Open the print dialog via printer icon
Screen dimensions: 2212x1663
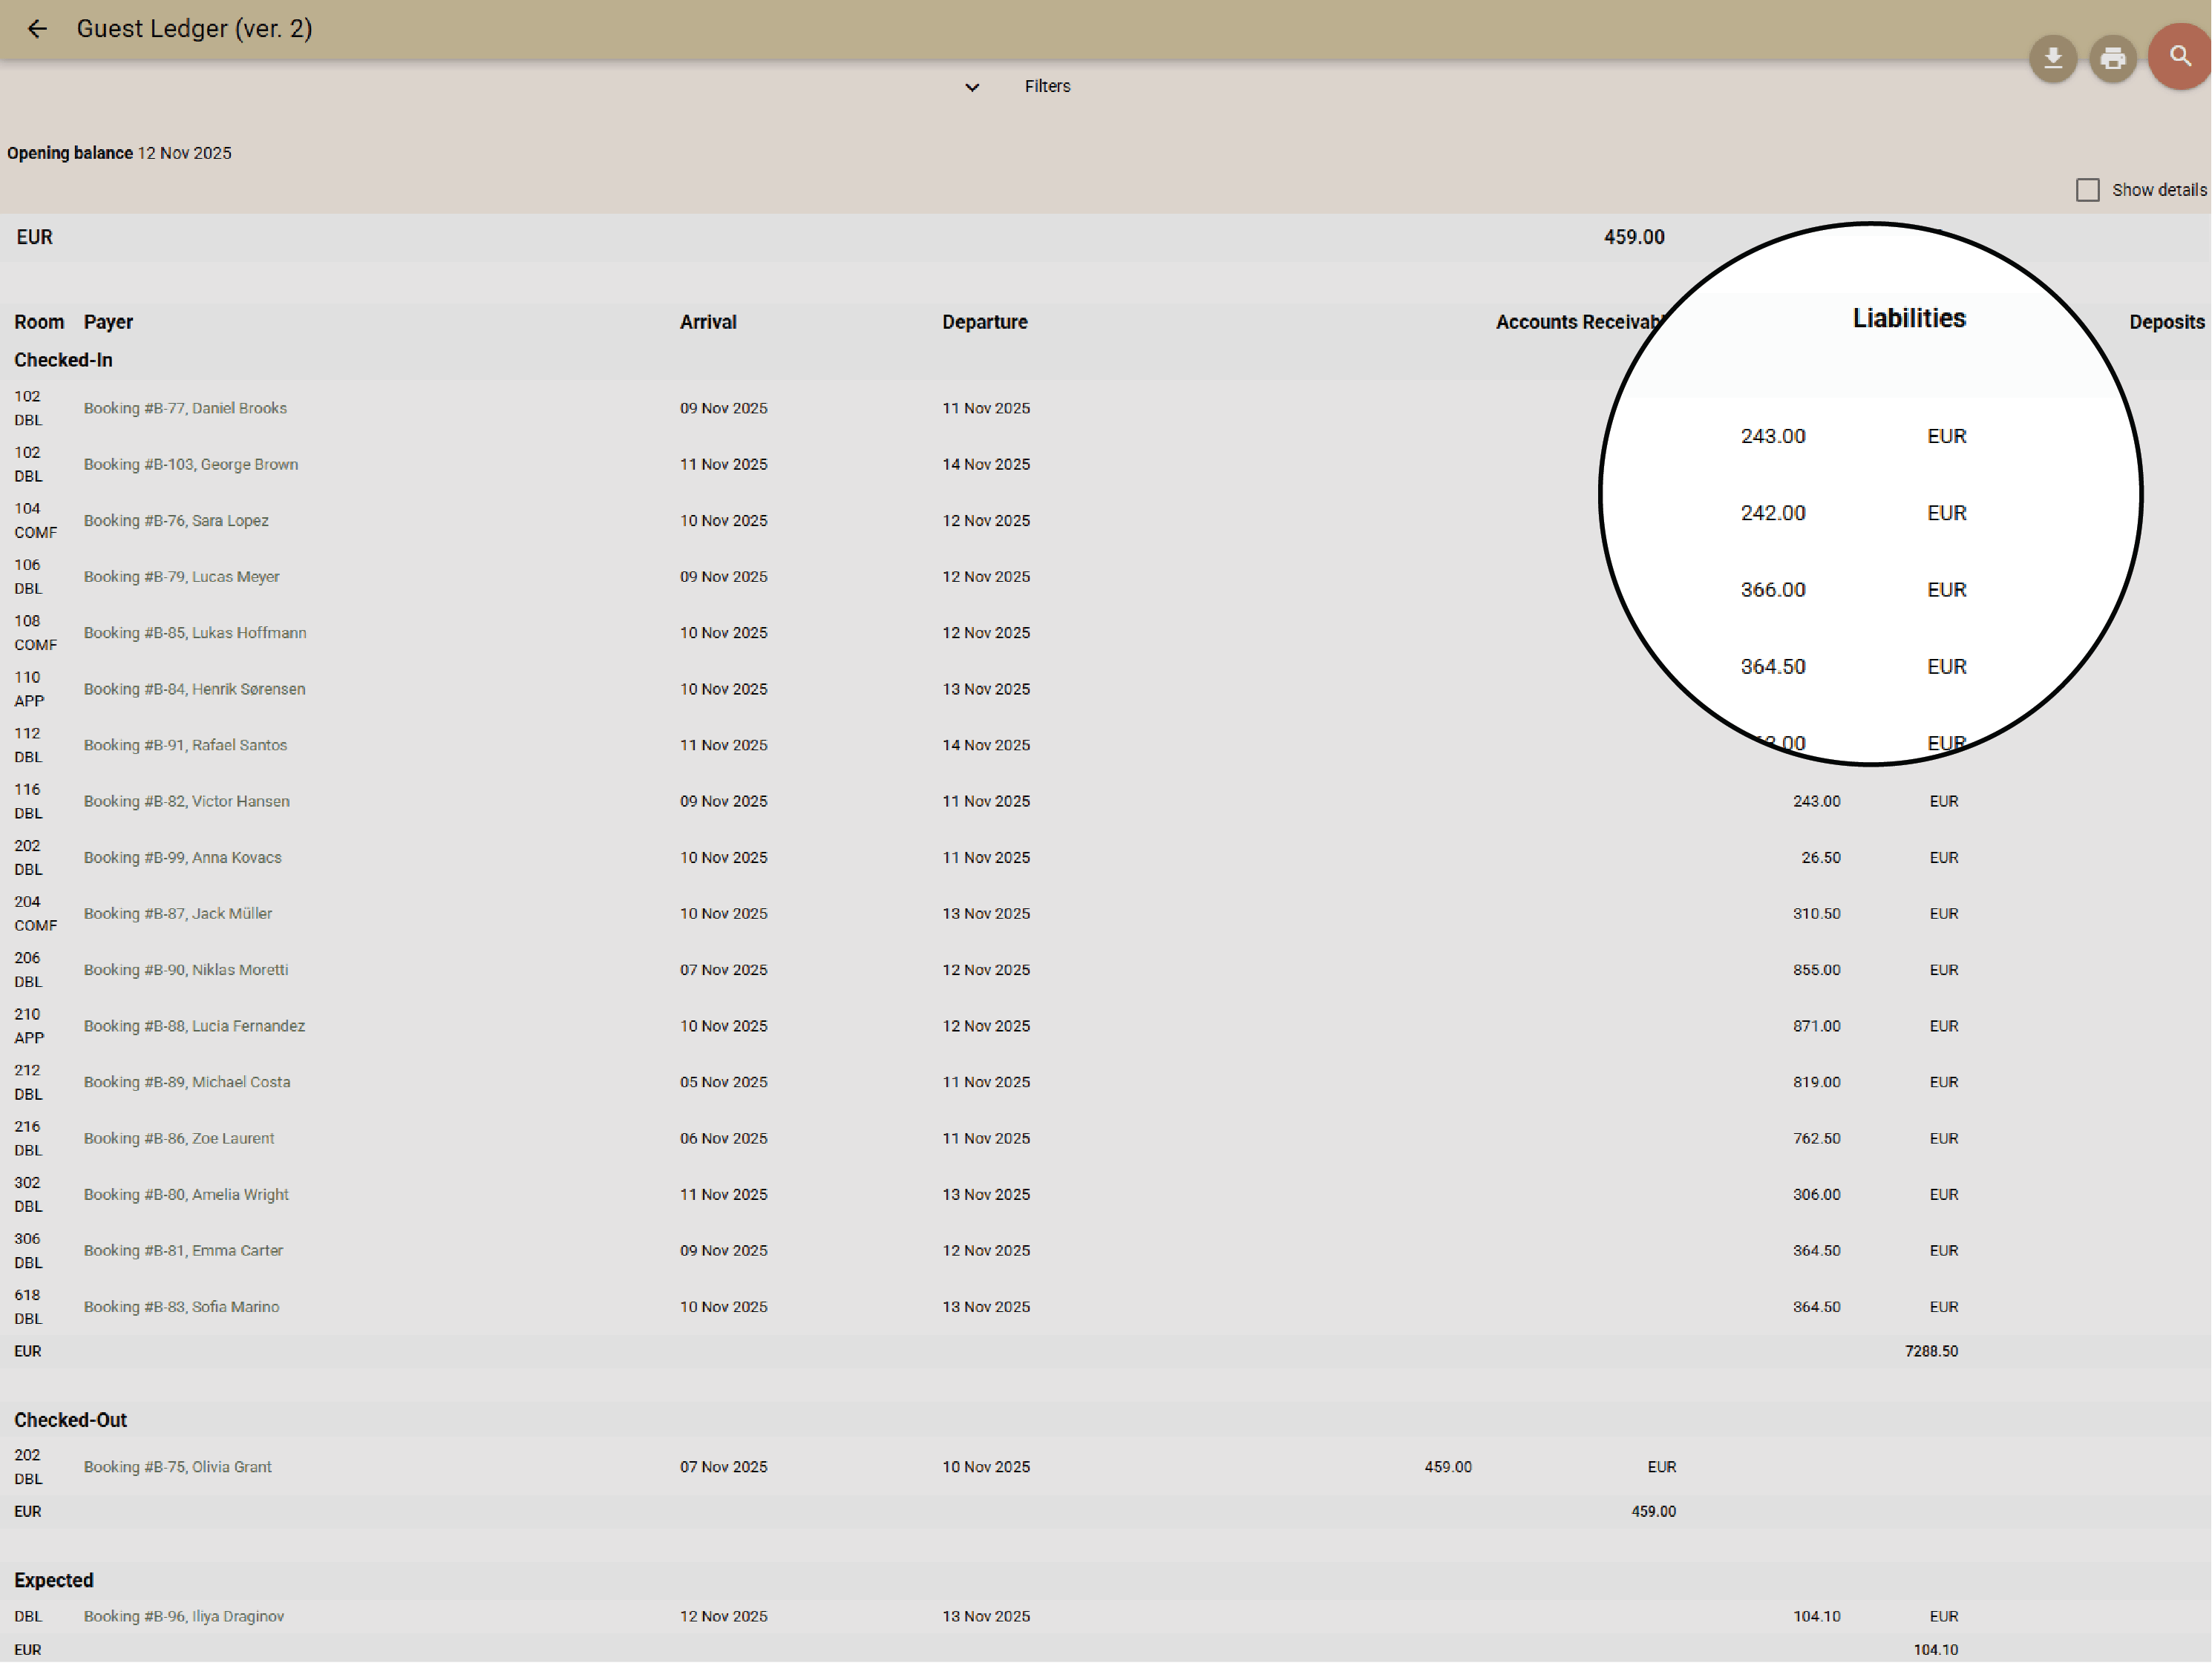click(x=2113, y=59)
